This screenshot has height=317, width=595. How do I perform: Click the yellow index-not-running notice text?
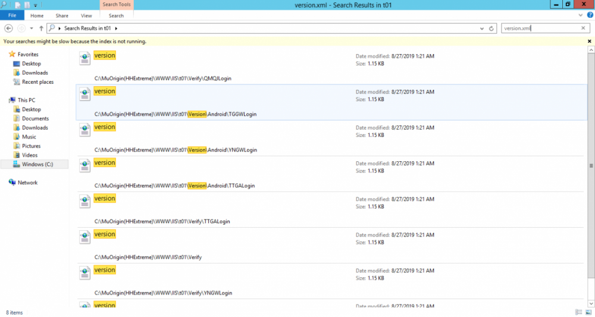75,41
